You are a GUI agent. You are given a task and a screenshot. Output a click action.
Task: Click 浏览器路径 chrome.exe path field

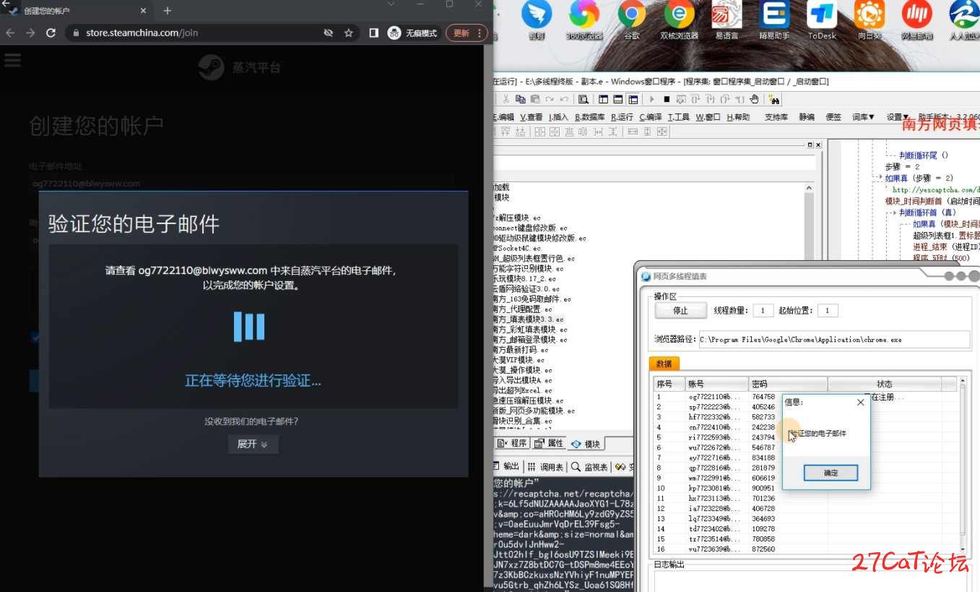tap(834, 339)
